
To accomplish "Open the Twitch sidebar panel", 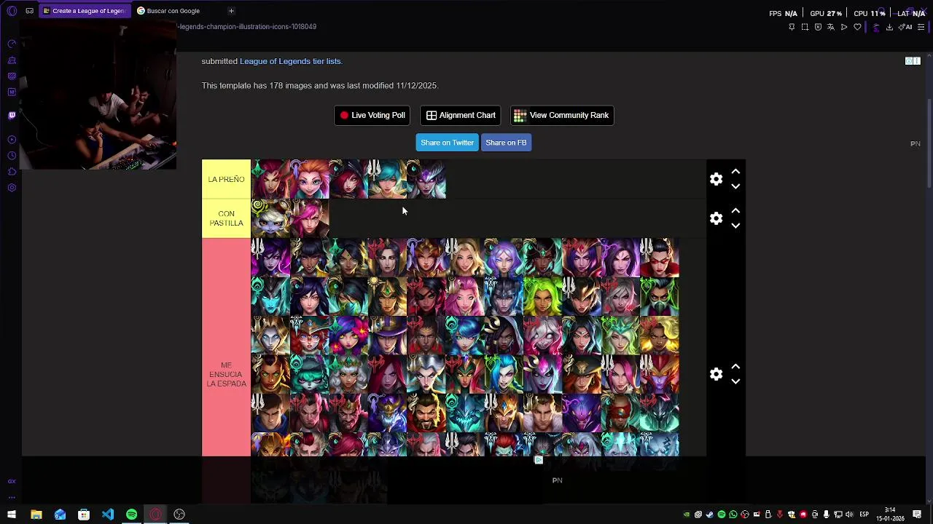I will coord(12,115).
